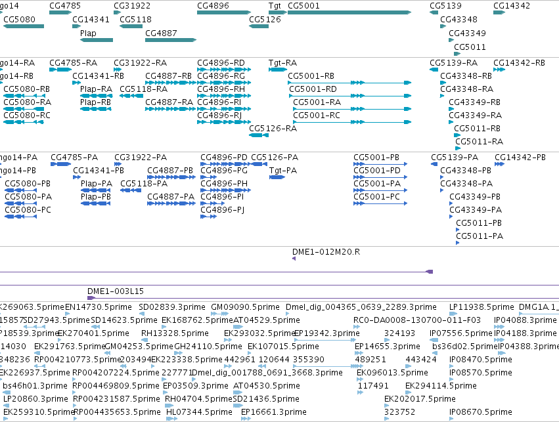Click the CG4785-RA transcript label
Image resolution: width=559 pixels, height=422 pixels.
point(73,63)
